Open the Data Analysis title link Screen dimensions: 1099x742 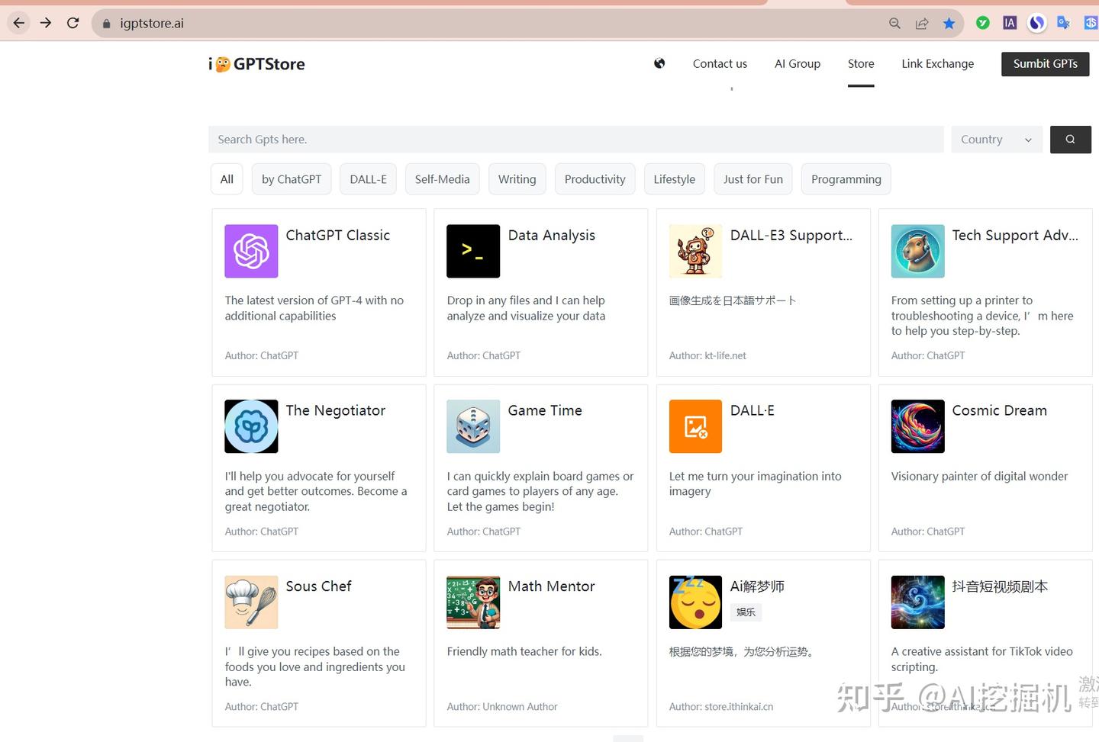(552, 236)
